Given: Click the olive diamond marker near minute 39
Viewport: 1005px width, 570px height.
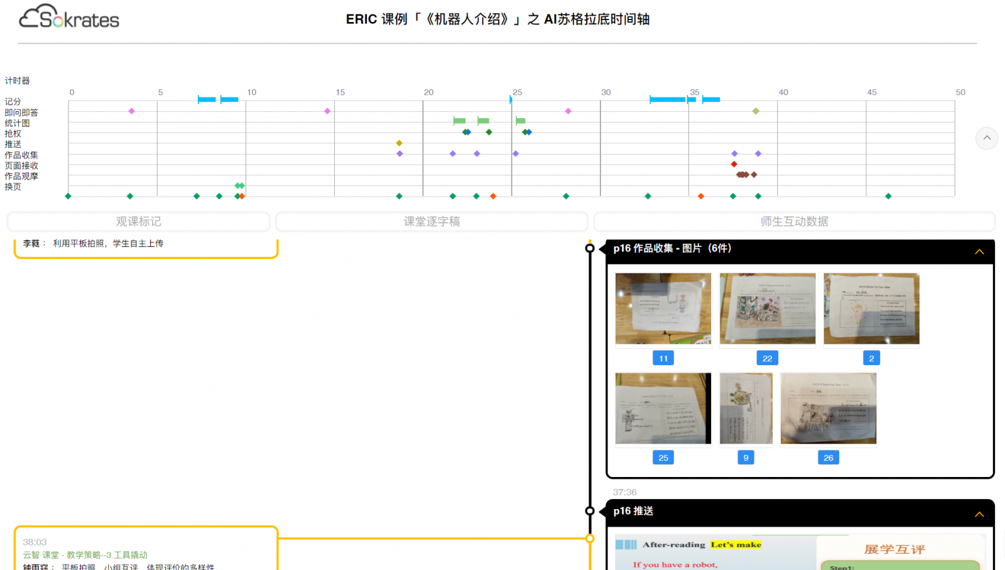Looking at the screenshot, I should point(756,111).
